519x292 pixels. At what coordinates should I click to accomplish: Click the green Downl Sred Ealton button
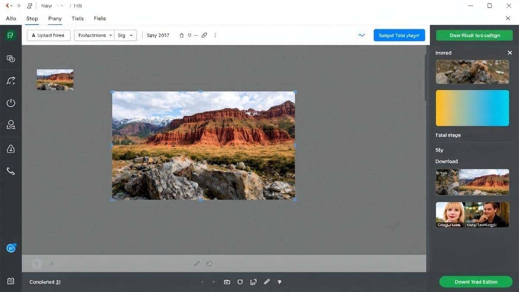(x=476, y=282)
